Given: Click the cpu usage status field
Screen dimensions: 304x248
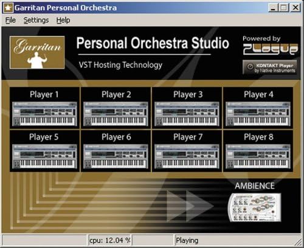Looking at the screenshot, I should point(109,240).
